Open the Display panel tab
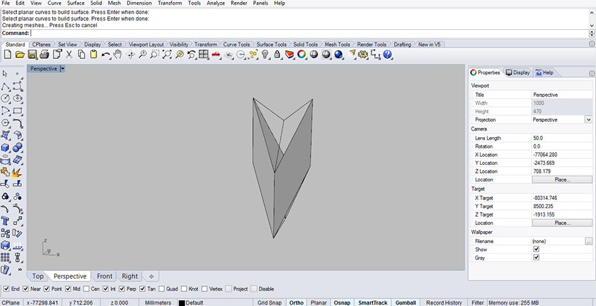Viewport: 596px width, 306px height. (518, 73)
